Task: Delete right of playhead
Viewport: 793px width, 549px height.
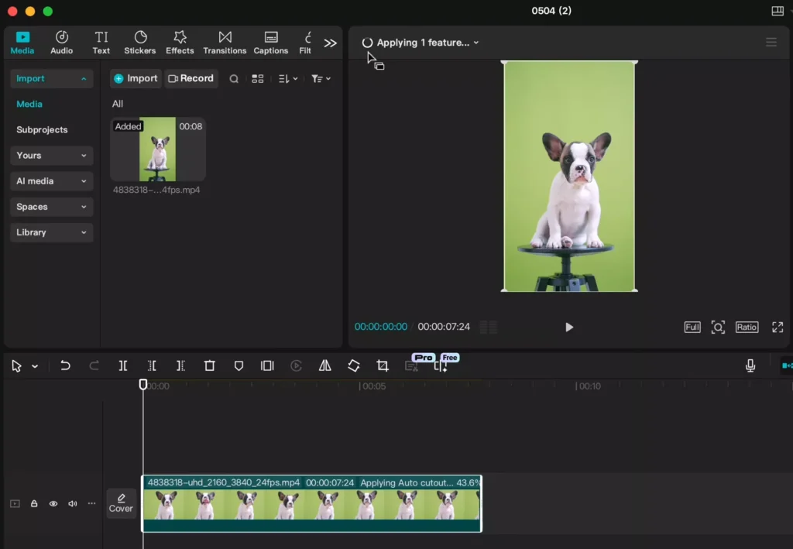Action: click(180, 365)
